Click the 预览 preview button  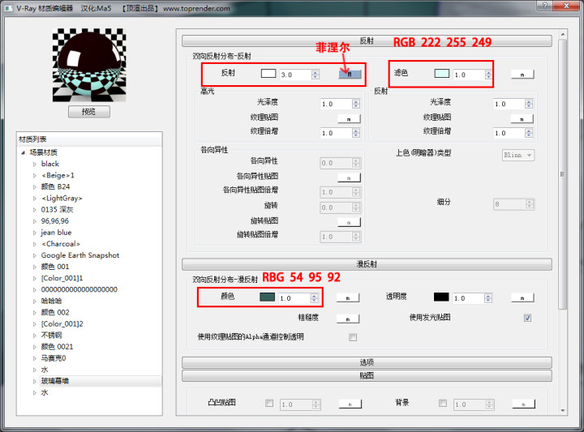click(x=89, y=112)
